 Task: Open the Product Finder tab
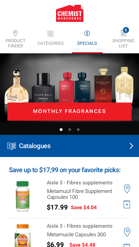coord(15,39)
